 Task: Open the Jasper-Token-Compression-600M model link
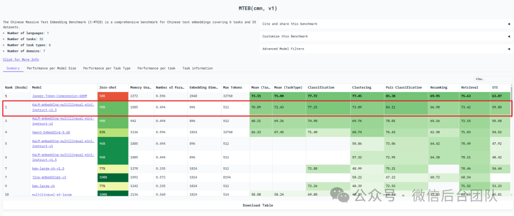pos(59,96)
